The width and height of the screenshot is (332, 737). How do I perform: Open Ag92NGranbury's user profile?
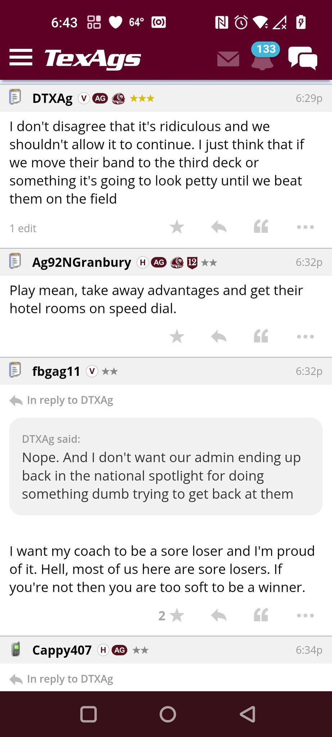[x=81, y=262]
